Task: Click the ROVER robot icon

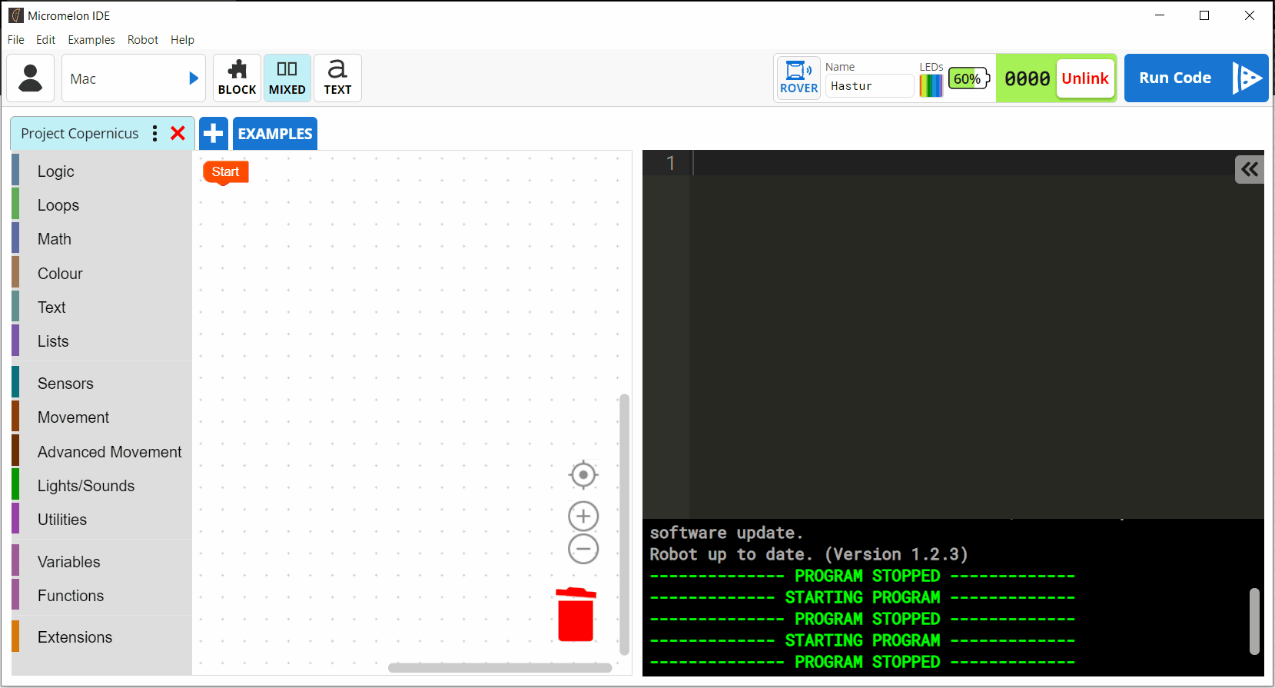Action: coord(799,78)
